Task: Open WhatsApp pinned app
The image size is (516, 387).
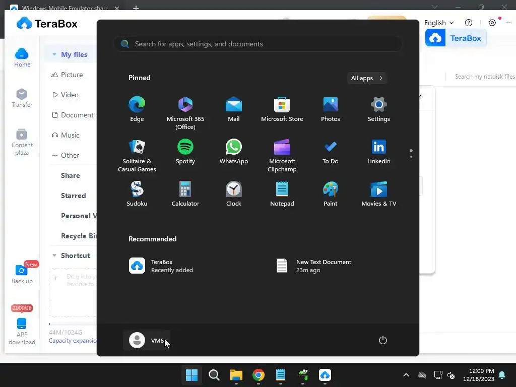Action: click(234, 152)
